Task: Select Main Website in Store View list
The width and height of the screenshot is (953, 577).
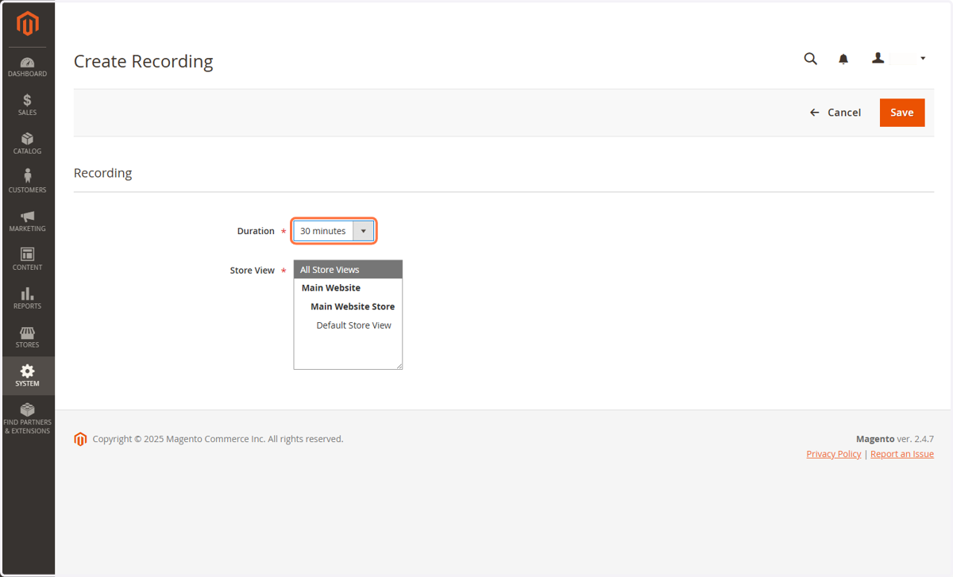Action: coord(348,288)
